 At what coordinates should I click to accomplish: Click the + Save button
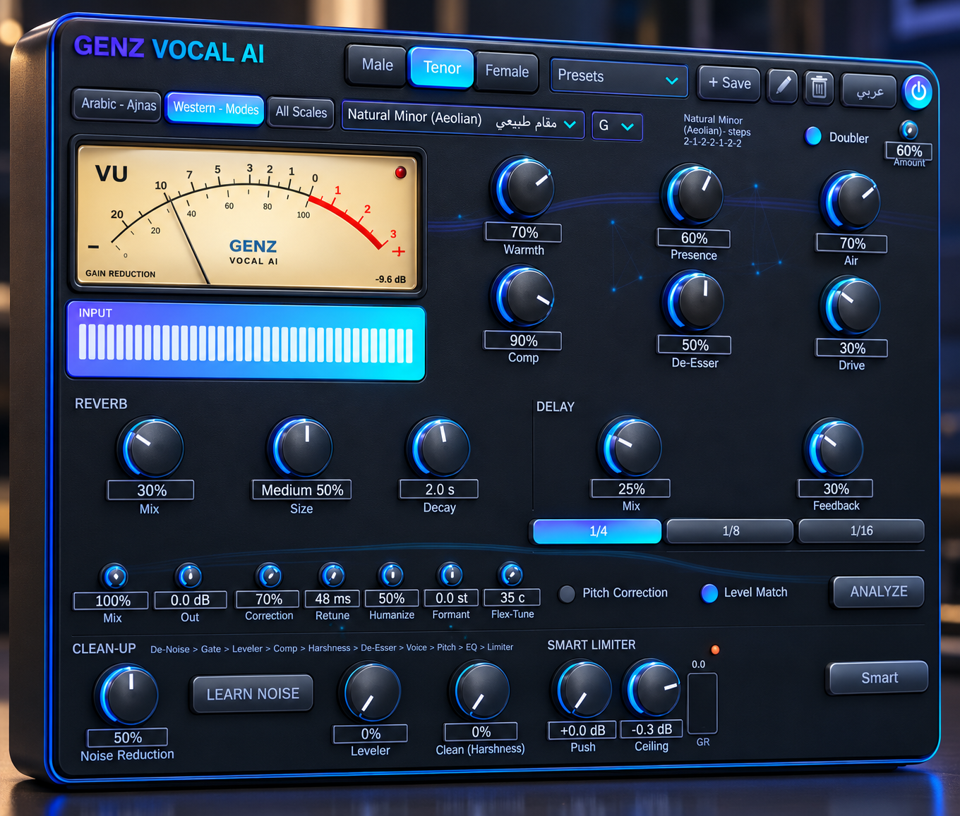pyautogui.click(x=729, y=83)
